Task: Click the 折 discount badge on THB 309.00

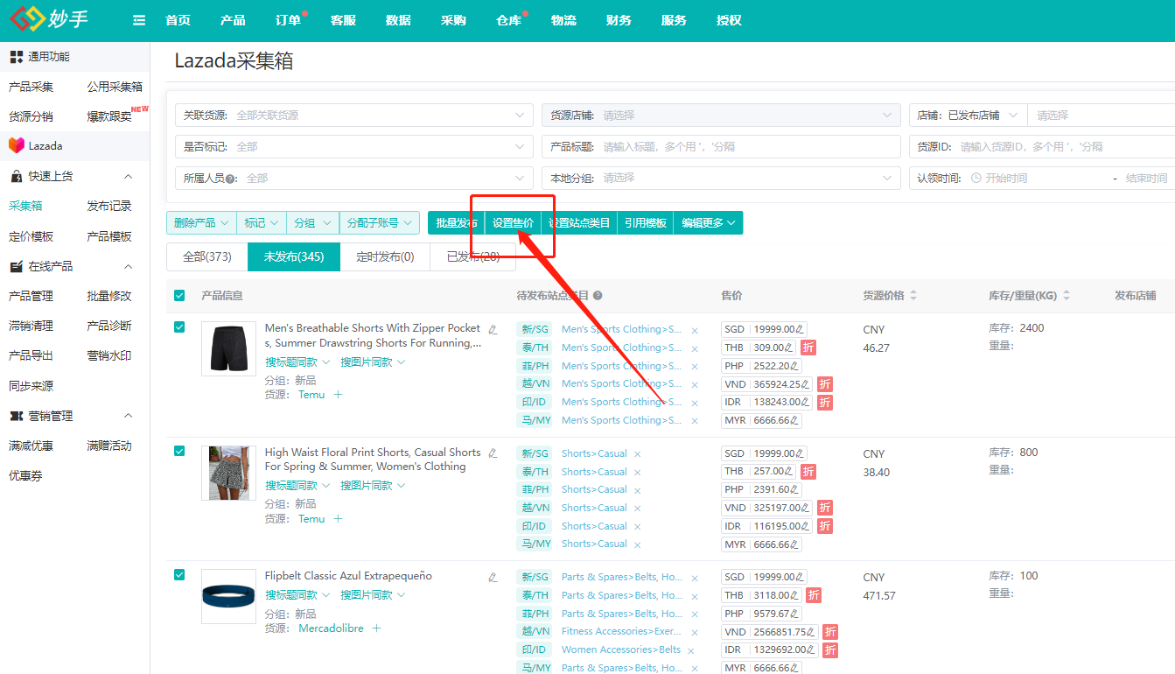Action: (808, 348)
